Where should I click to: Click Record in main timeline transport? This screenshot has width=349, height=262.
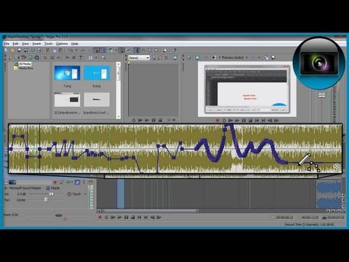100,218
